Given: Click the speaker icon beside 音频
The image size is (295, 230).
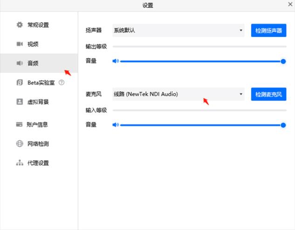Looking at the screenshot, I should pyautogui.click(x=20, y=63).
